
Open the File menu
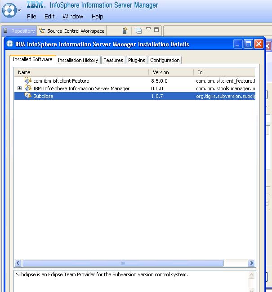click(31, 17)
